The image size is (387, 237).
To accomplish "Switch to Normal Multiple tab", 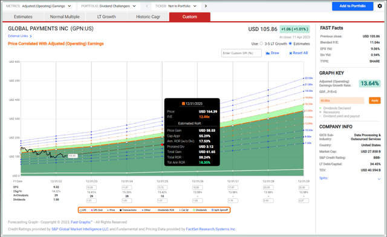I will [x=65, y=17].
